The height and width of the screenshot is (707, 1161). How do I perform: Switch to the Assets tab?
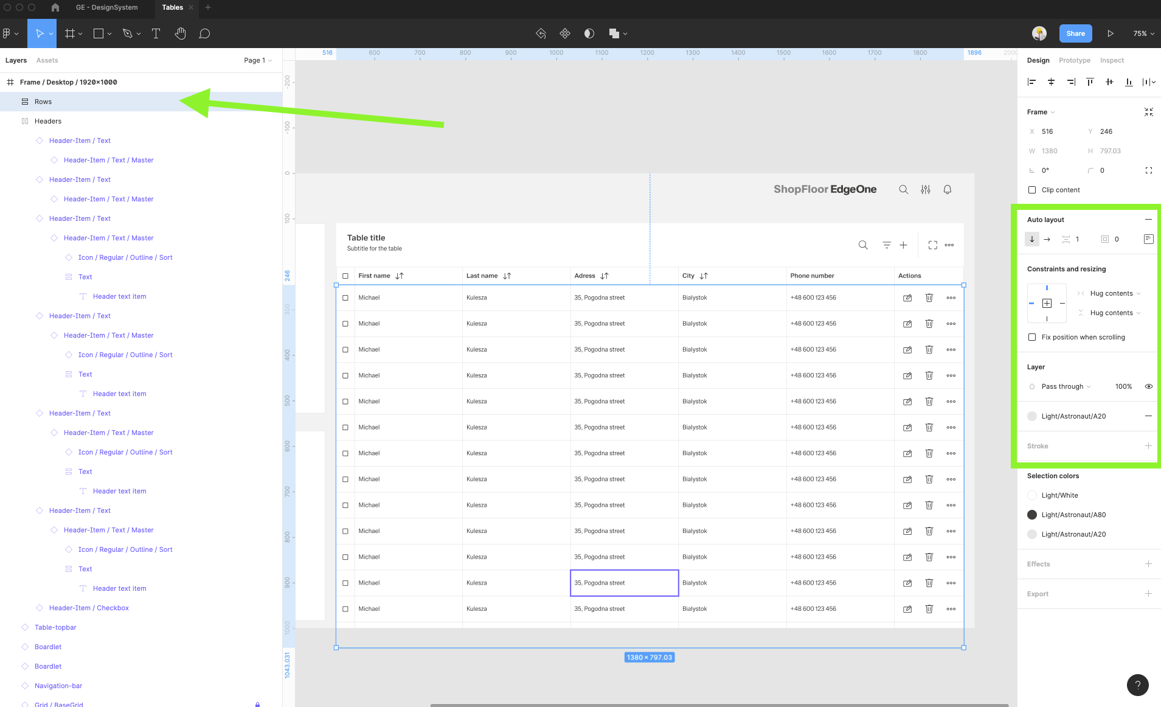(47, 60)
